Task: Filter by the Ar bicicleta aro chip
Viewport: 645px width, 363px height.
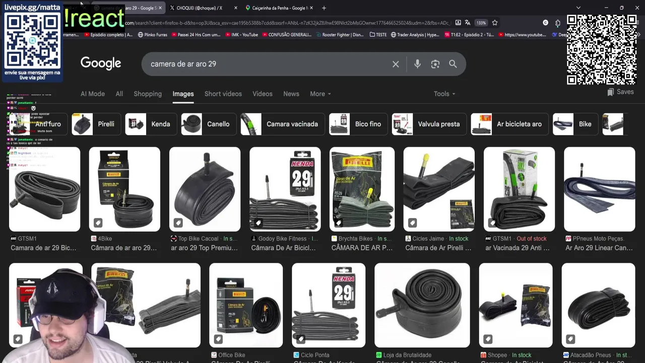Action: [509, 124]
